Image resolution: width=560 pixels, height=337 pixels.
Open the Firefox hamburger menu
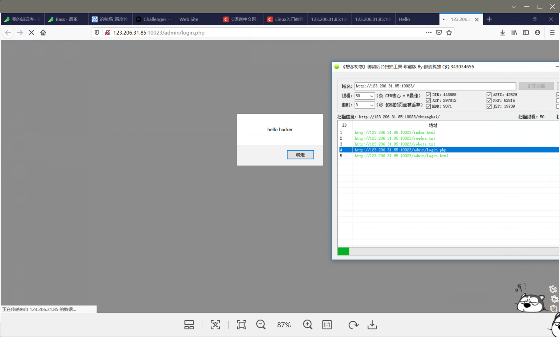(552, 33)
